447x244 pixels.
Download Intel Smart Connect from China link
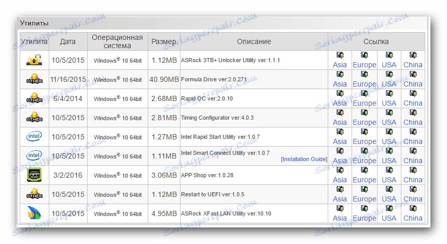413,161
